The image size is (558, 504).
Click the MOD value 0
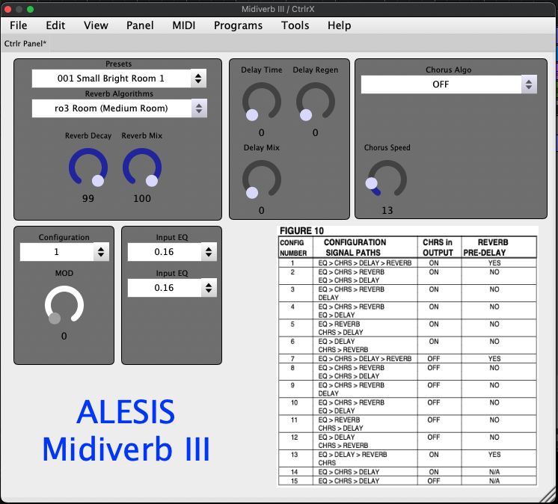tap(64, 336)
